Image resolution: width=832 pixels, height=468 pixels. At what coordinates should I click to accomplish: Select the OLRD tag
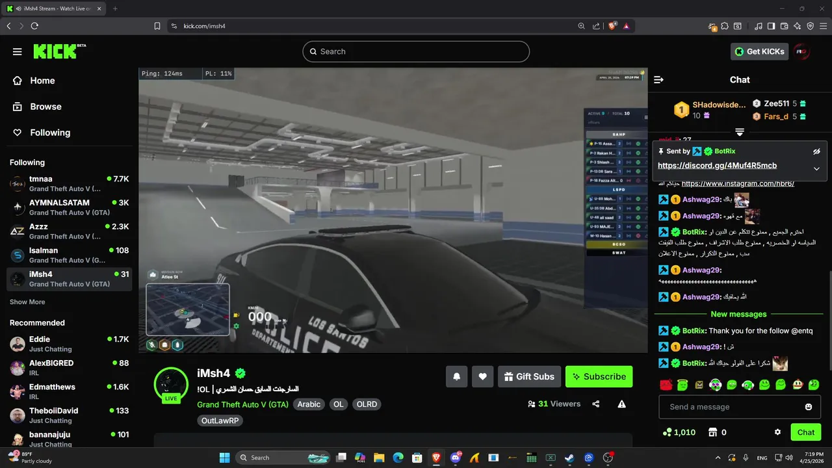[367, 404]
